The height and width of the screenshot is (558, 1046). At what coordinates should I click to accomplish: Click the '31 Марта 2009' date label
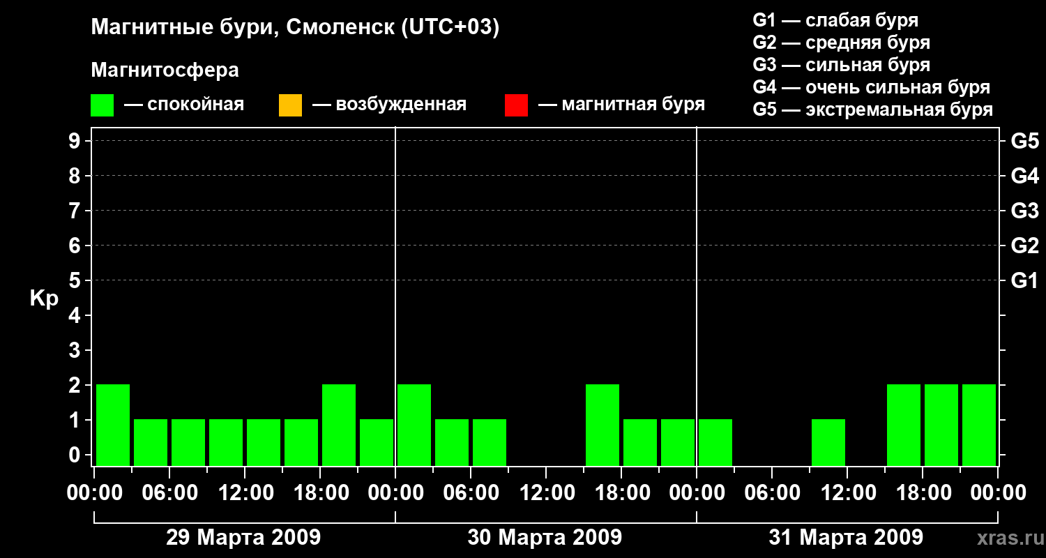pos(846,538)
